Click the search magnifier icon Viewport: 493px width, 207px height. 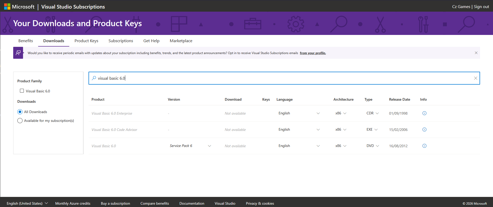tap(94, 78)
